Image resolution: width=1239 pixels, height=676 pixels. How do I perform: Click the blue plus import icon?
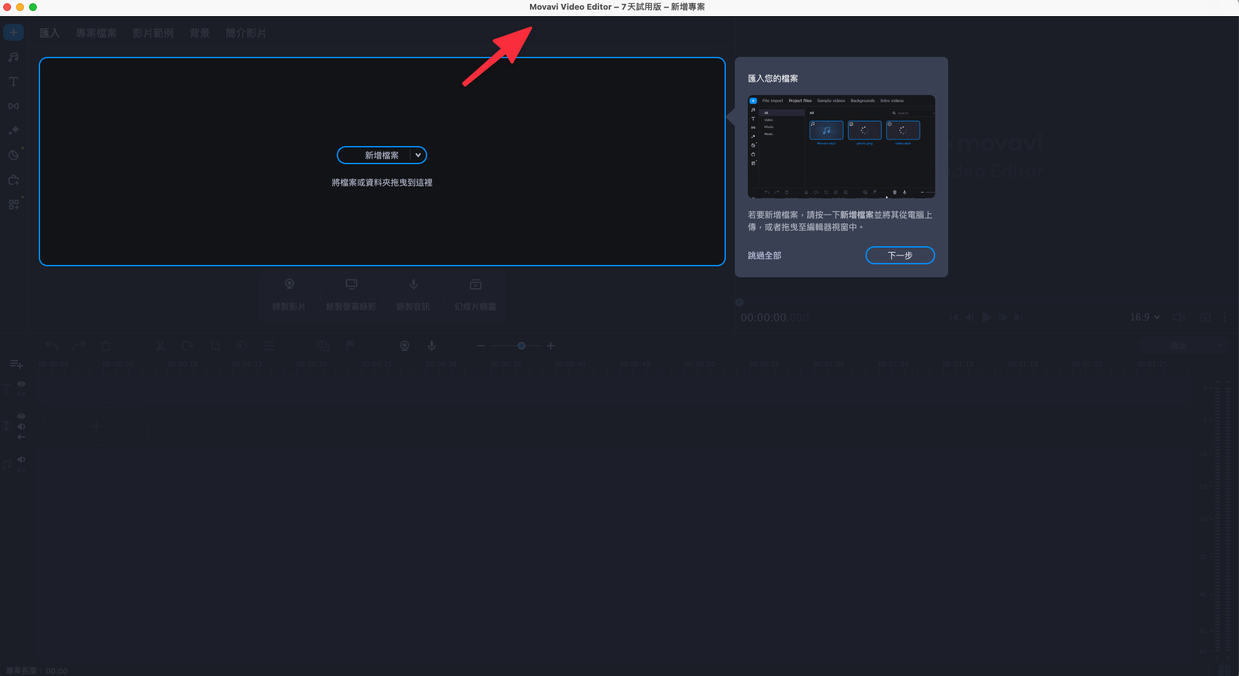point(14,32)
